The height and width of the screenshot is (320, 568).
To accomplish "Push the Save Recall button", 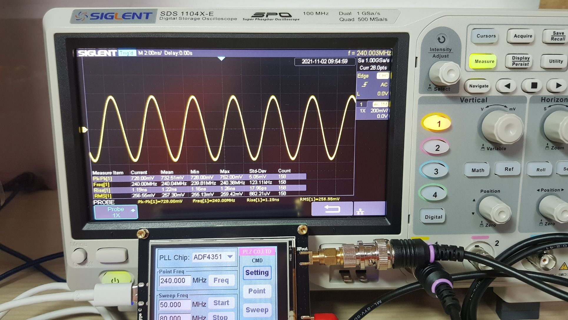I will (557, 36).
